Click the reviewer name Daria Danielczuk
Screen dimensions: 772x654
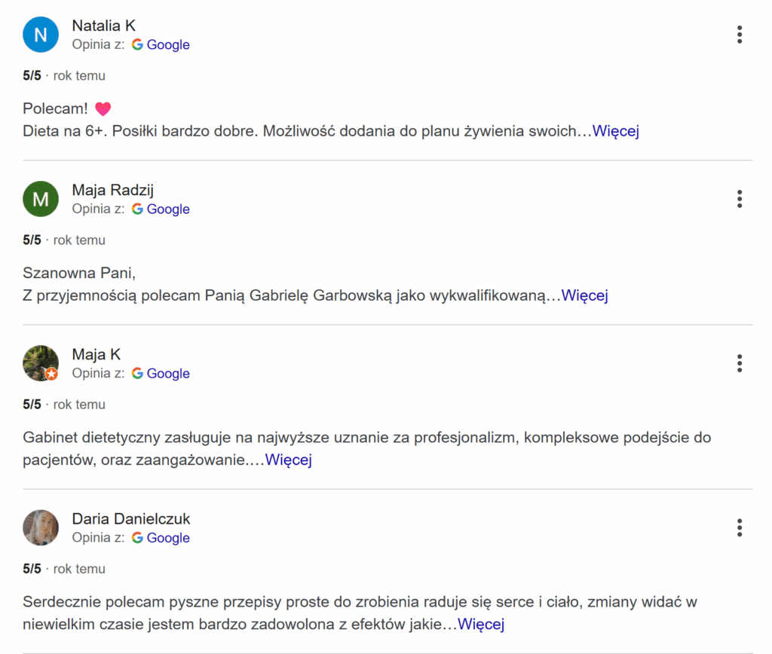[130, 519]
